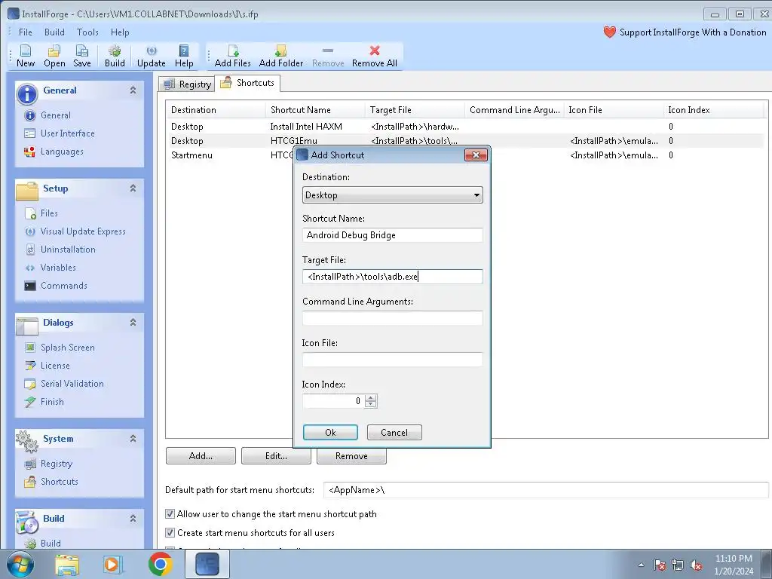Click the Help toolbar icon
This screenshot has width=772, height=579.
184,56
